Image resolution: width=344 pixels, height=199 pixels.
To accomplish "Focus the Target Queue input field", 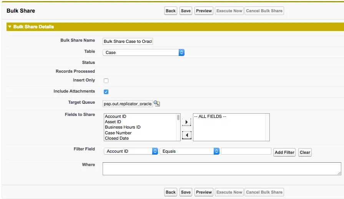I will coord(128,104).
